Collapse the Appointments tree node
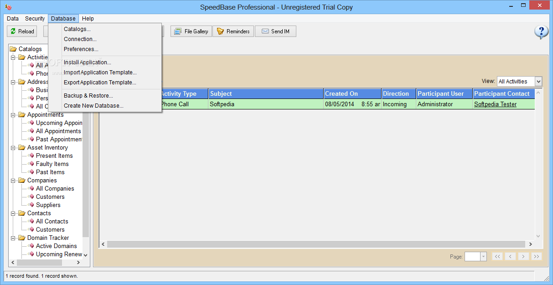 pos(13,114)
